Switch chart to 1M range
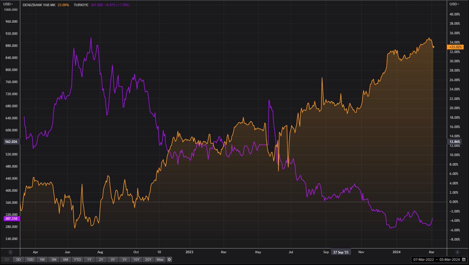Image resolution: width=469 pixels, height=265 pixels. 43,260
